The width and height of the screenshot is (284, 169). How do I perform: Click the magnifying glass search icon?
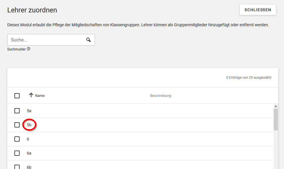point(89,40)
